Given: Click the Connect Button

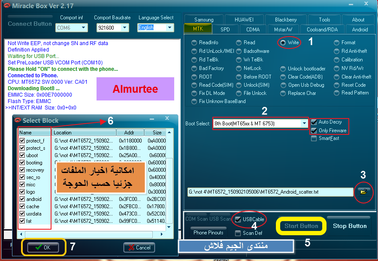Looking at the screenshot, I should tap(30, 24).
